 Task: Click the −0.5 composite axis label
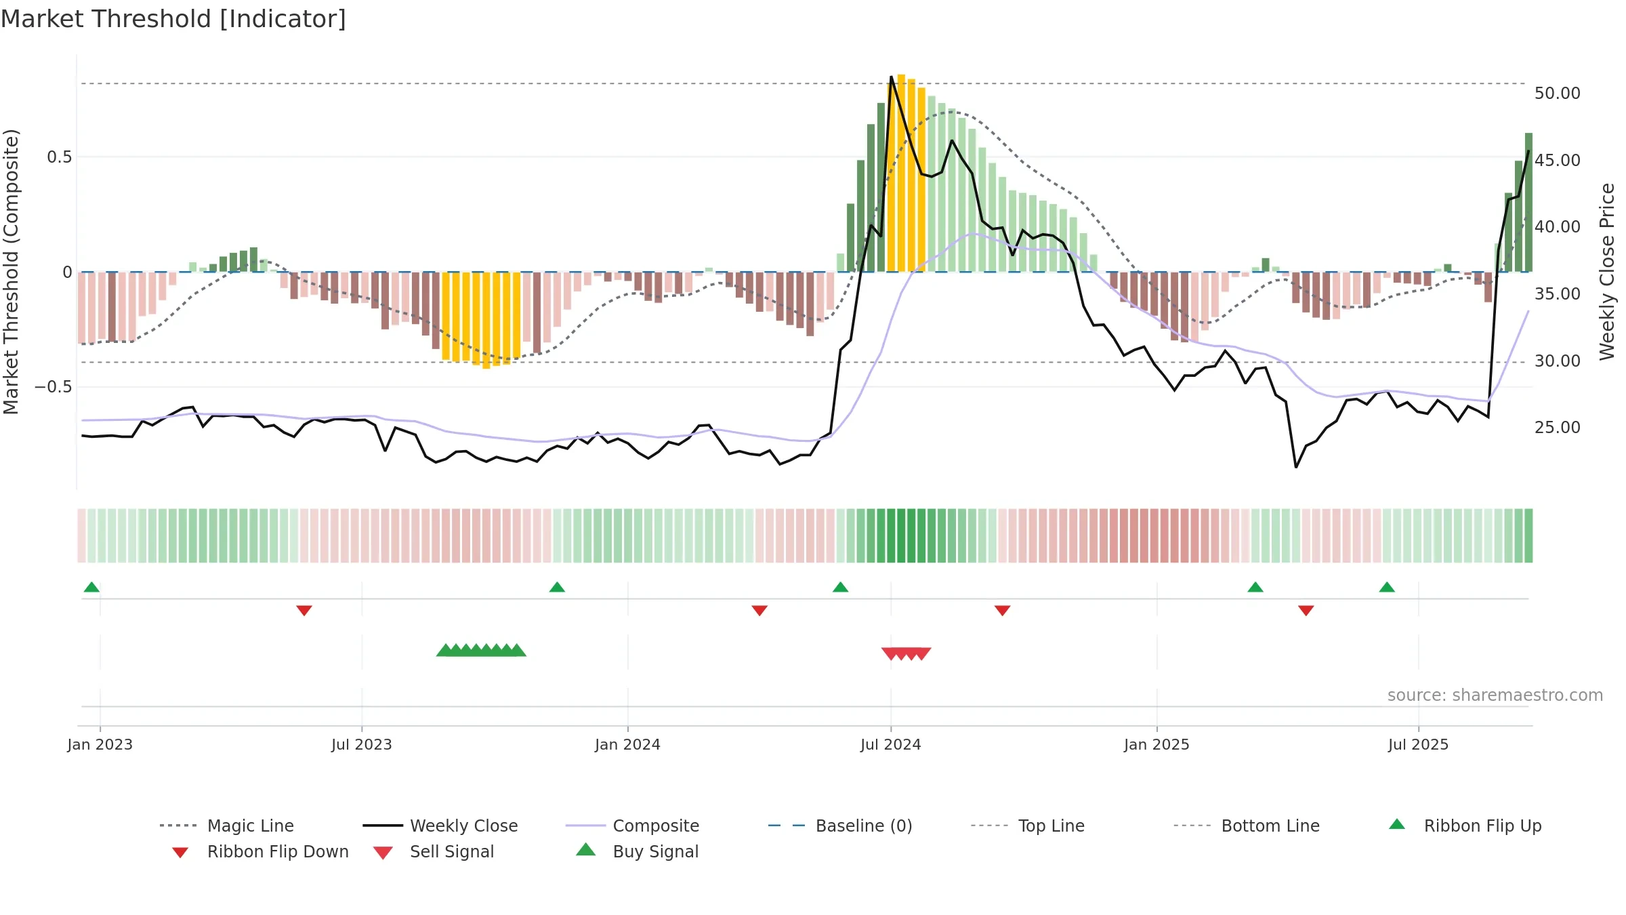tap(54, 387)
